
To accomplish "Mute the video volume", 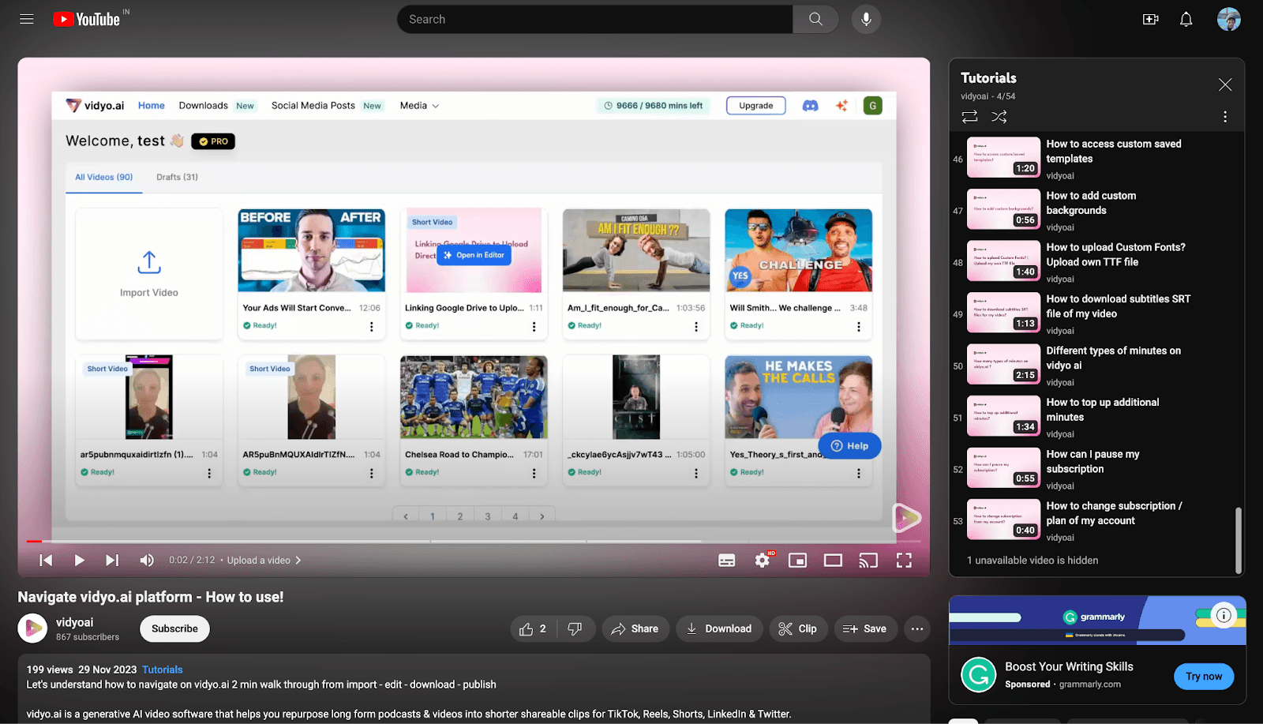I will (x=147, y=560).
